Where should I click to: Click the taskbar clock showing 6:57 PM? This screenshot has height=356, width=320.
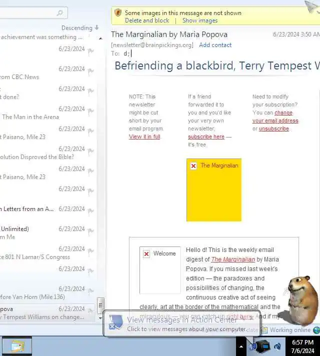point(302,346)
